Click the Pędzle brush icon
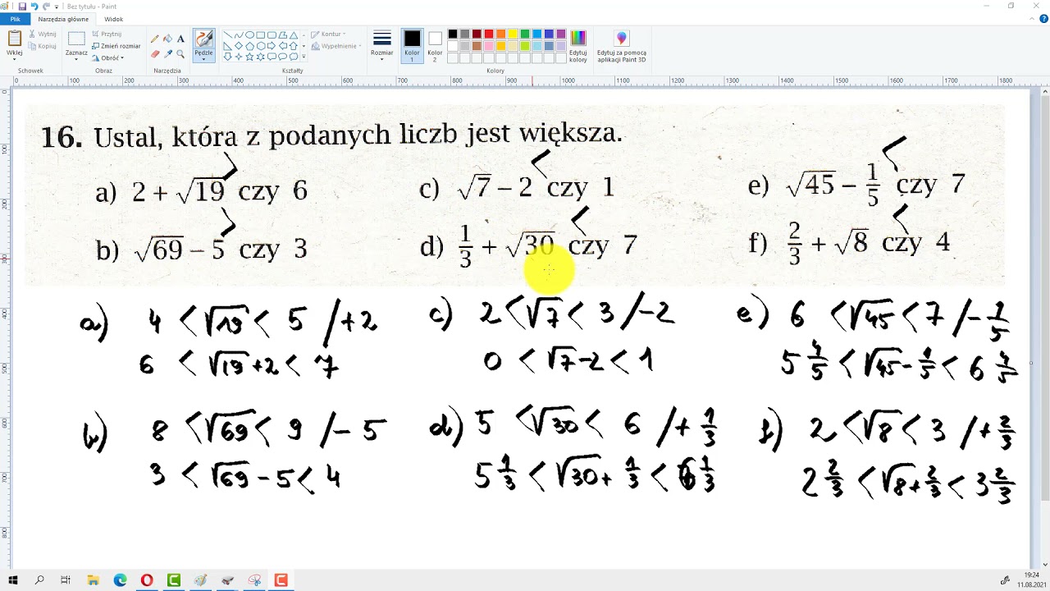The image size is (1050, 591). [x=203, y=39]
